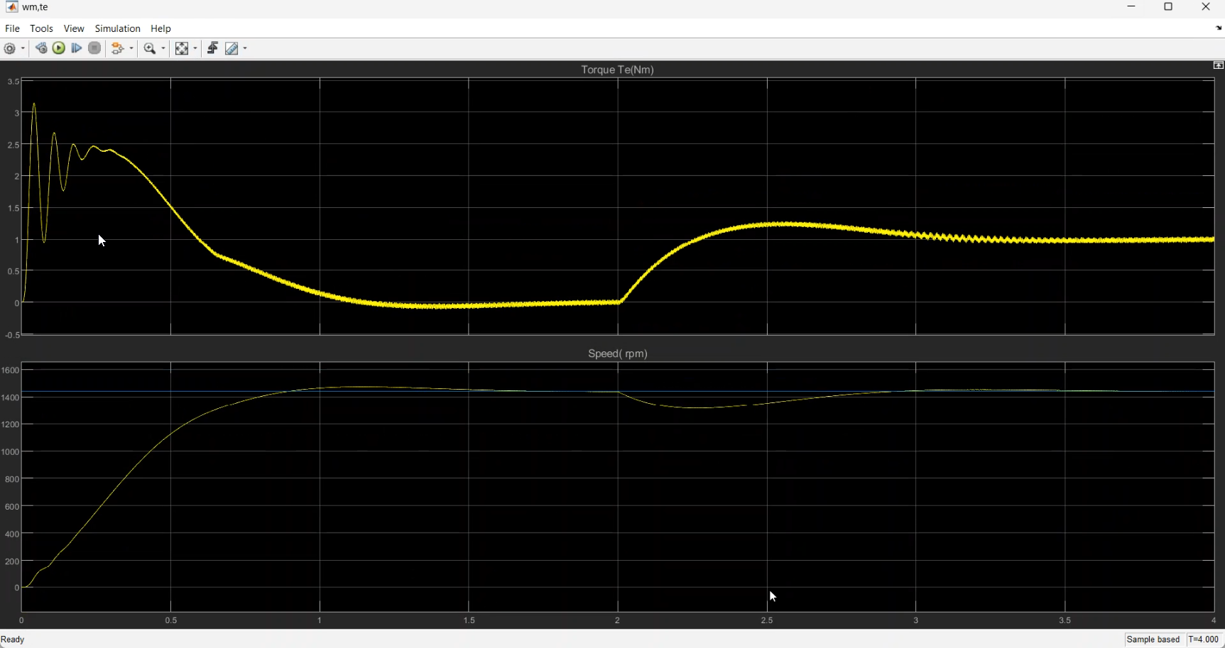Image resolution: width=1225 pixels, height=648 pixels.
Task: Expand the Measurements dropdown arrow
Action: coord(246,48)
